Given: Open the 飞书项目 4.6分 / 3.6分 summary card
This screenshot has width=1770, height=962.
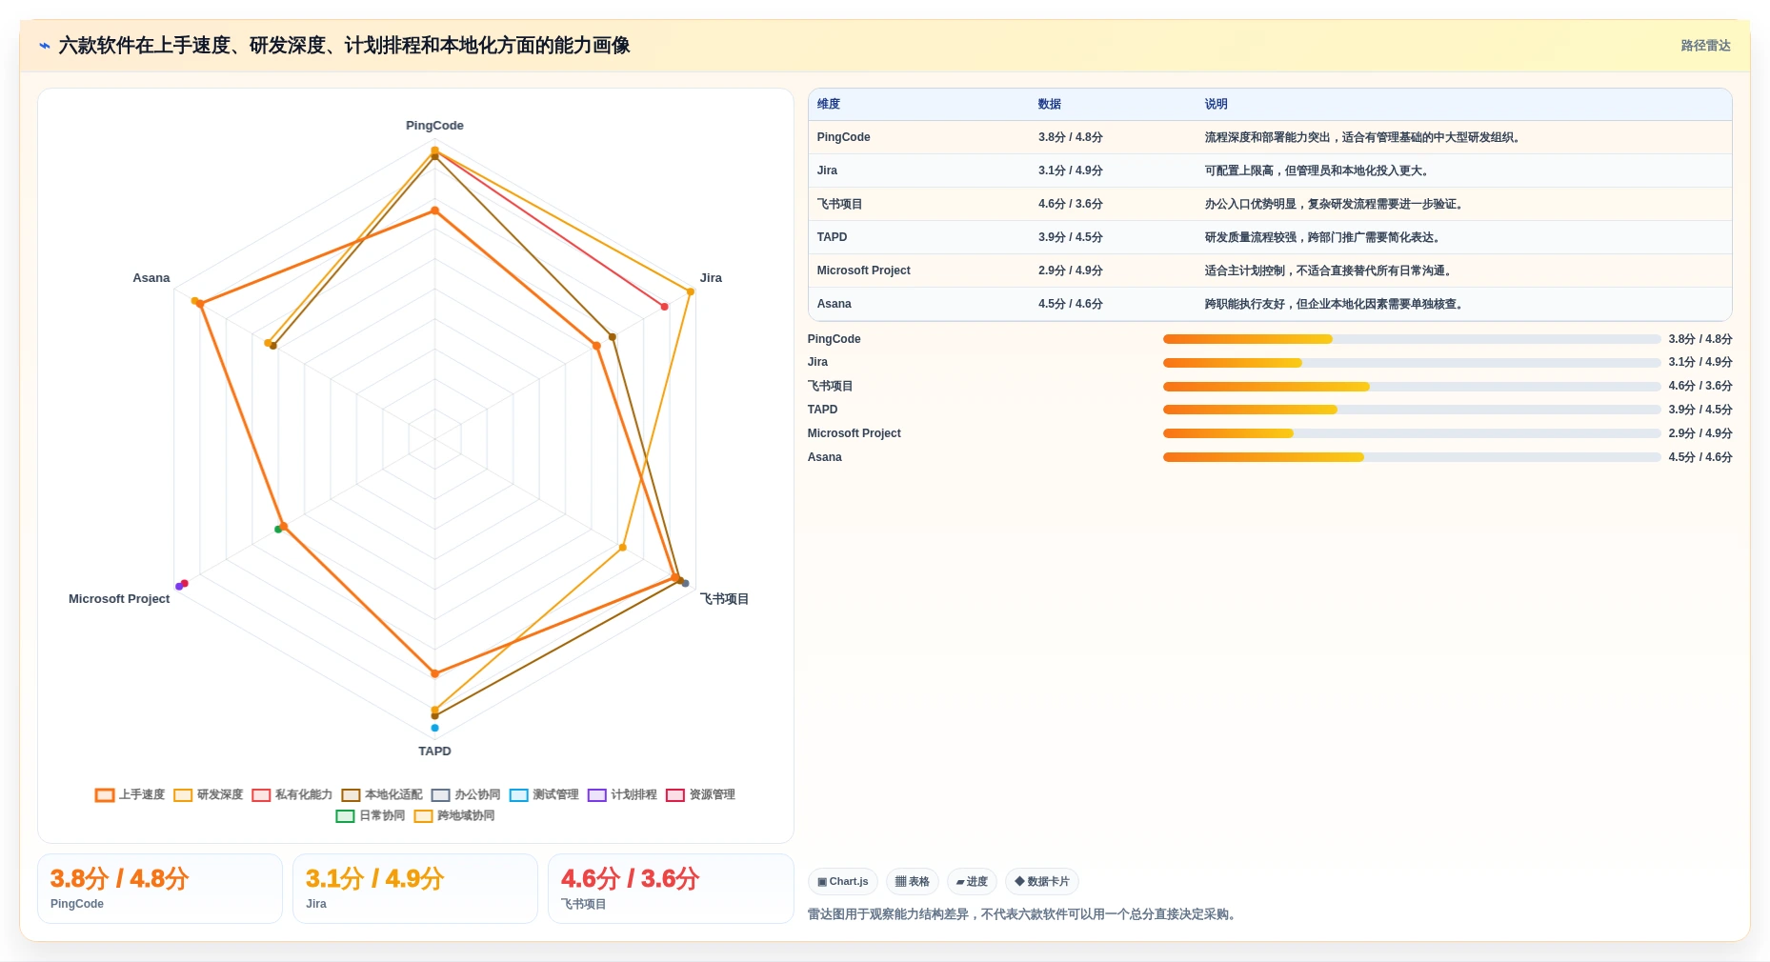Looking at the screenshot, I should click(671, 889).
